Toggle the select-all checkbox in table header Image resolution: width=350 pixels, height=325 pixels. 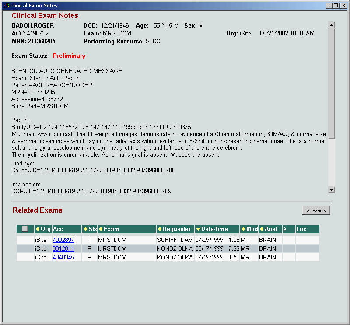tap(24, 229)
